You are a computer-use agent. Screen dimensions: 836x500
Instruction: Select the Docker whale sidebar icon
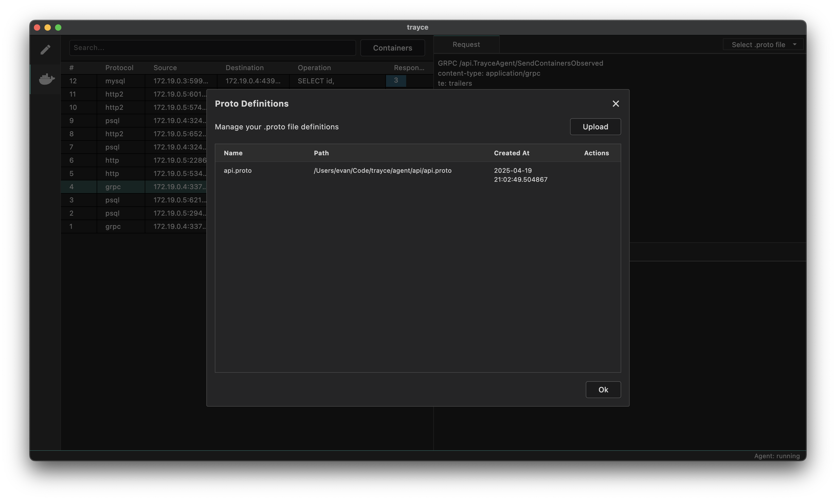tap(47, 79)
